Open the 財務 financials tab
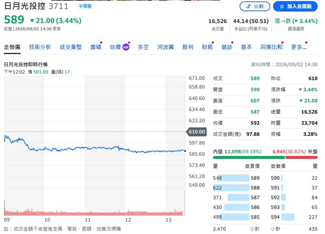Screen dimensions: 325x234 pos(207,47)
